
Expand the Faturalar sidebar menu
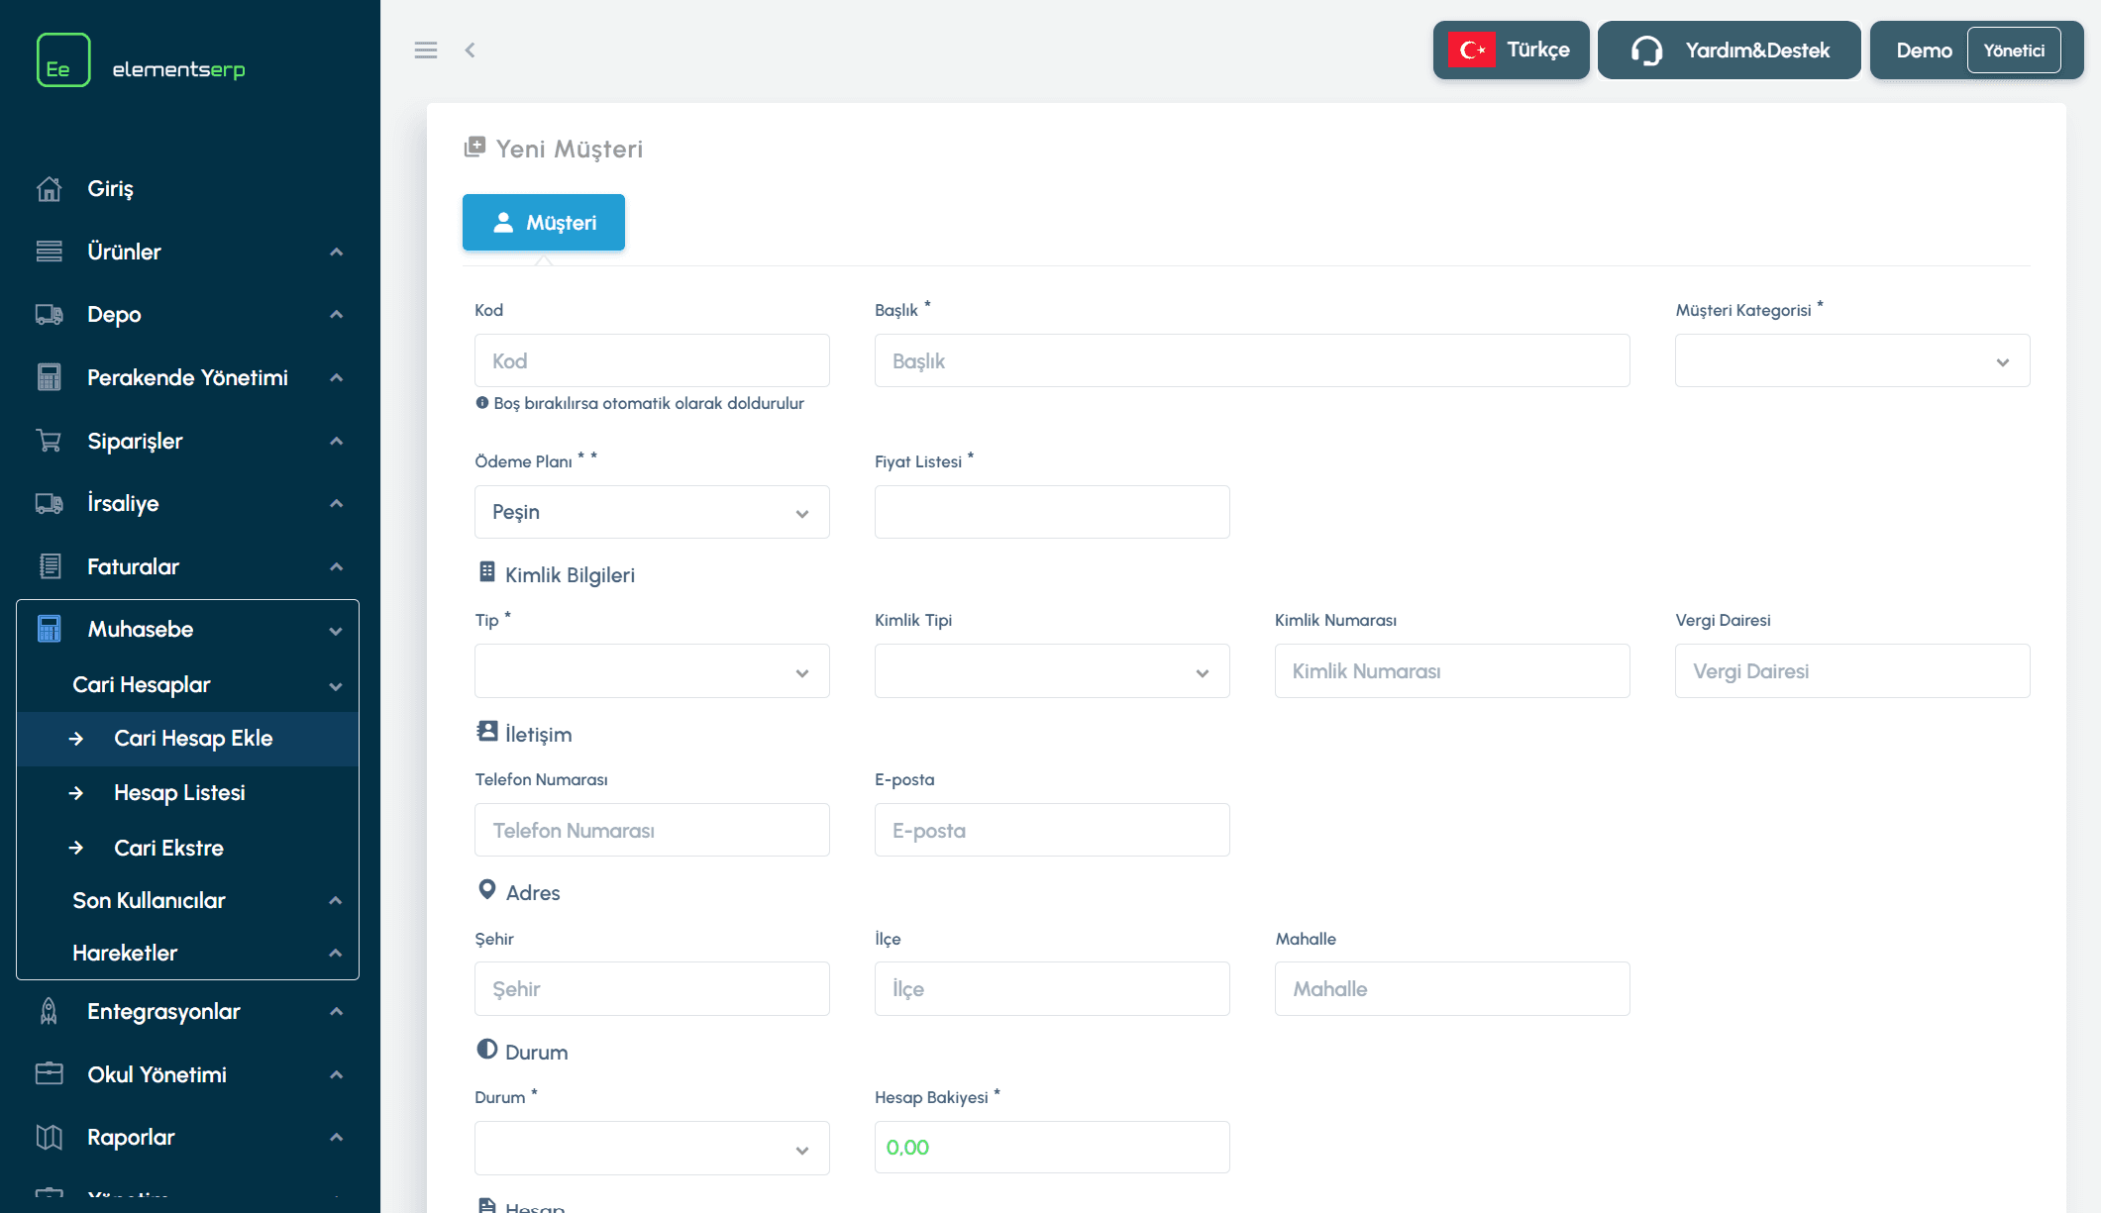point(188,566)
